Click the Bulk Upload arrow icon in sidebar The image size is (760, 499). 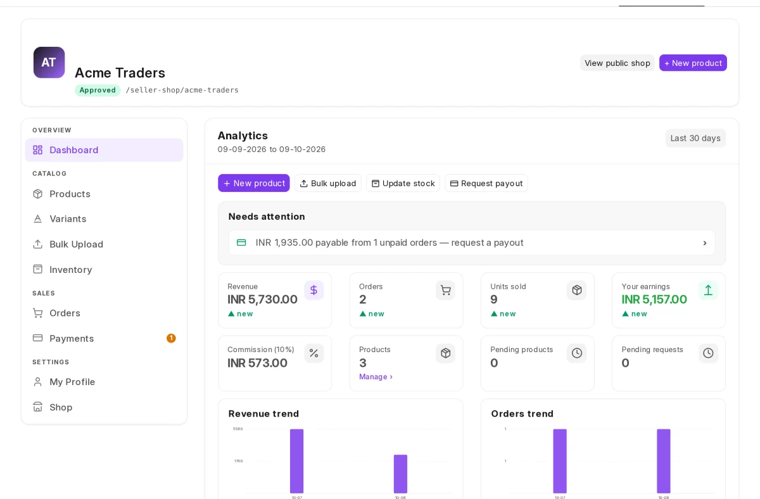tap(38, 244)
